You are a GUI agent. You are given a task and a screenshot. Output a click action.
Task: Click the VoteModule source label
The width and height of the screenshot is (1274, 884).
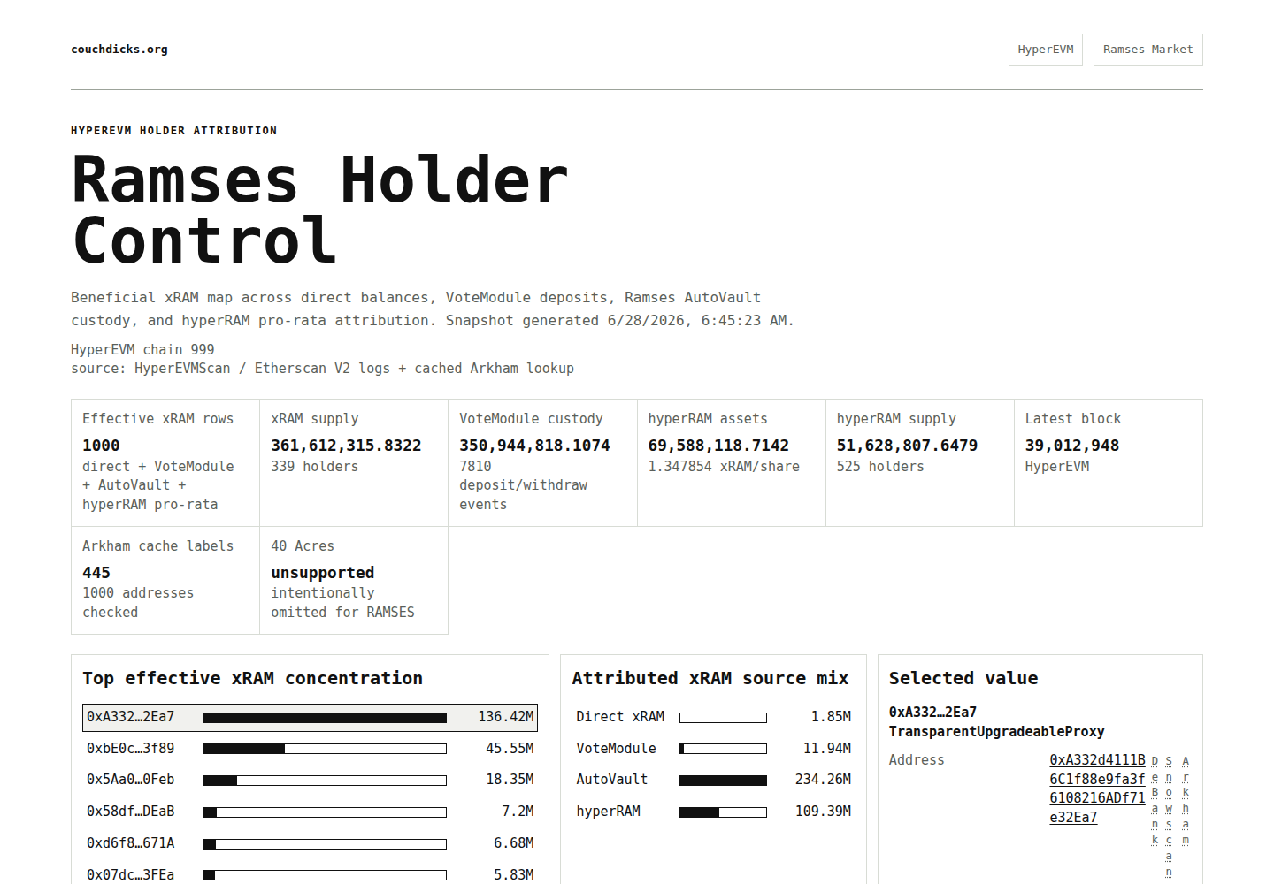pyautogui.click(x=616, y=749)
